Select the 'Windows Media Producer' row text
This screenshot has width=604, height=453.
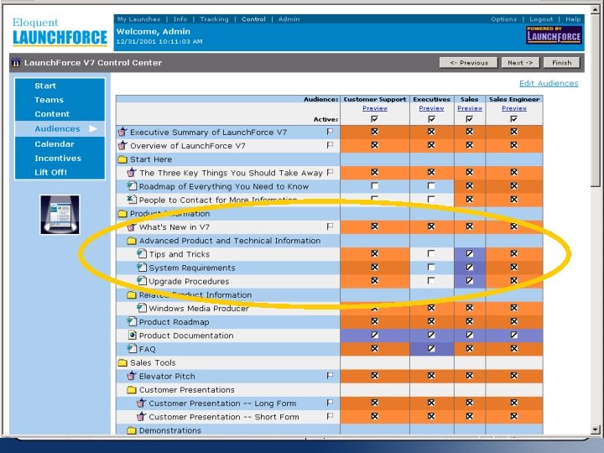point(199,309)
